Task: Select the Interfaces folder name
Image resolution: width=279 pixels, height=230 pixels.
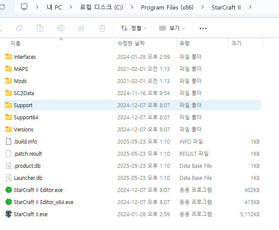Action: coord(25,57)
